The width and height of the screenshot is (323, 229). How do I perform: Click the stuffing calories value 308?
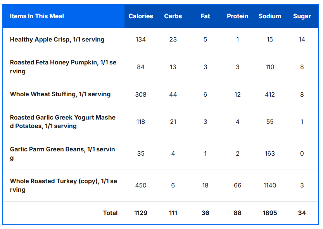pyautogui.click(x=141, y=94)
